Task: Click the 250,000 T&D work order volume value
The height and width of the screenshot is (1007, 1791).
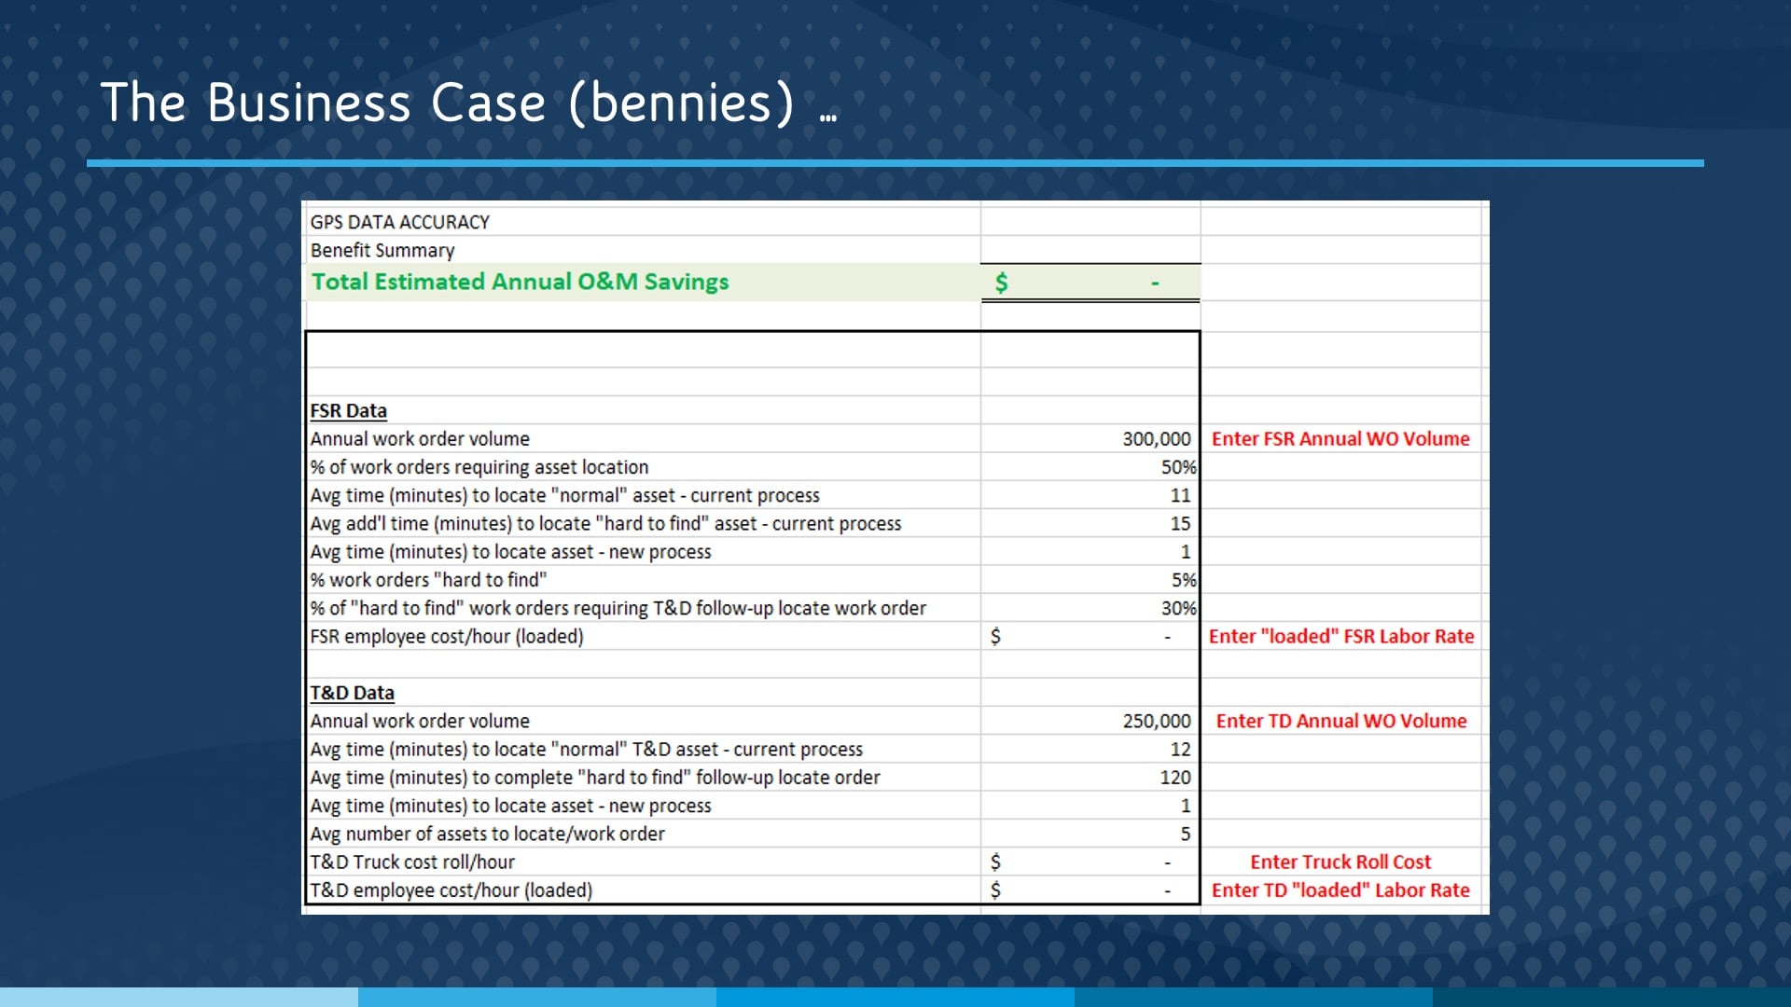Action: 1157,721
